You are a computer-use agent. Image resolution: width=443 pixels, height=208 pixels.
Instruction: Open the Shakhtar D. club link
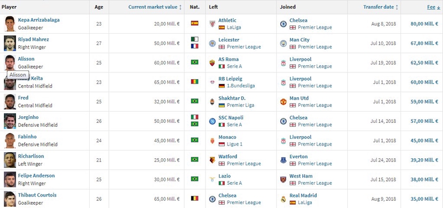tap(231, 98)
